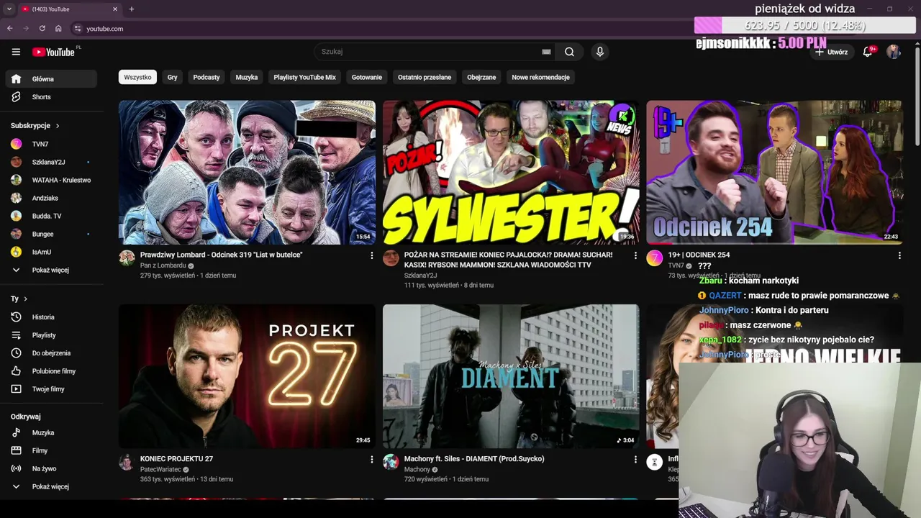Open Polubione filmy liked videos
921x518 pixels.
click(x=50, y=371)
